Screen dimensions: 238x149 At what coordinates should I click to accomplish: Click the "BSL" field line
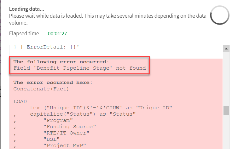[x=51, y=139]
